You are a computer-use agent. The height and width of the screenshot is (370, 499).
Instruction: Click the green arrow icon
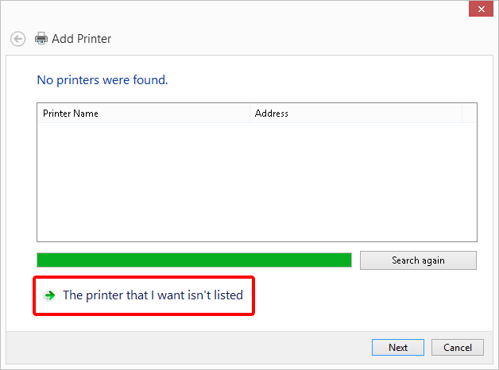pos(50,295)
